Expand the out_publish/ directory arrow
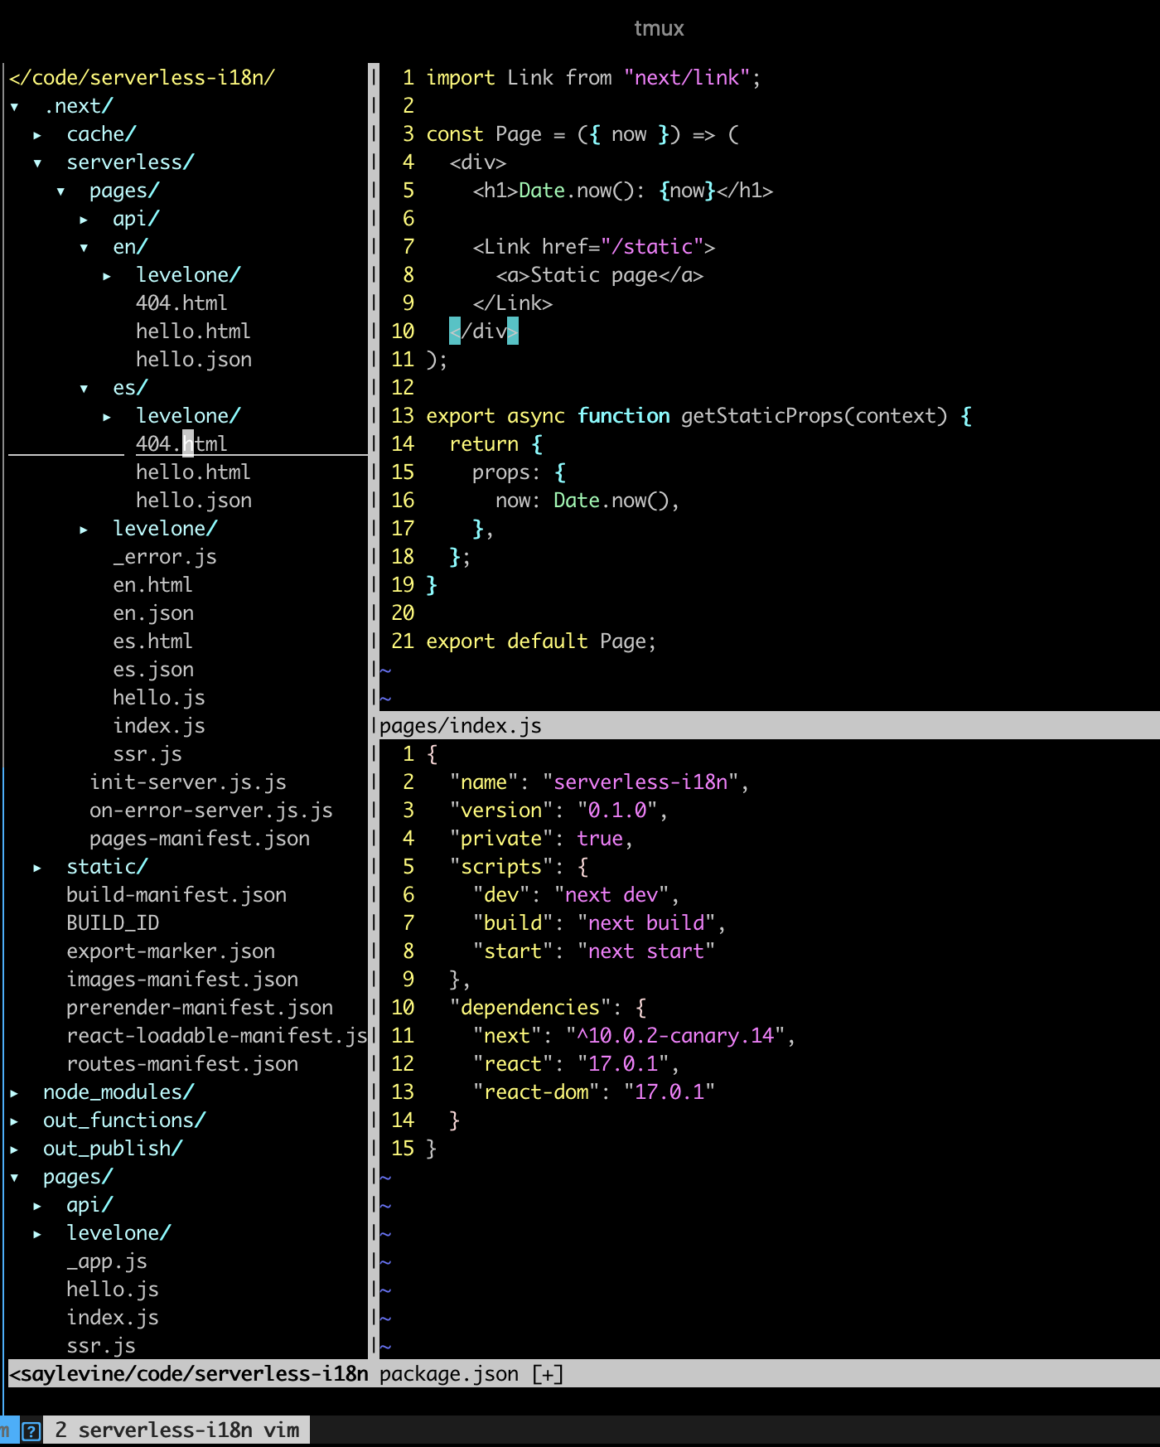This screenshot has width=1160, height=1447. 14,1149
